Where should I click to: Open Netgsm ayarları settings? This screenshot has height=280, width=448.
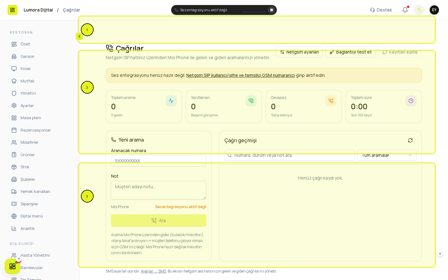pos(299,52)
